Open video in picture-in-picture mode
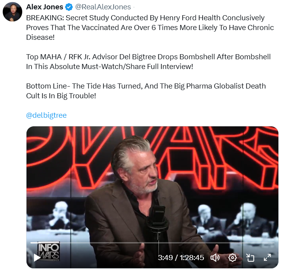The image size is (285, 271). pos(250,258)
